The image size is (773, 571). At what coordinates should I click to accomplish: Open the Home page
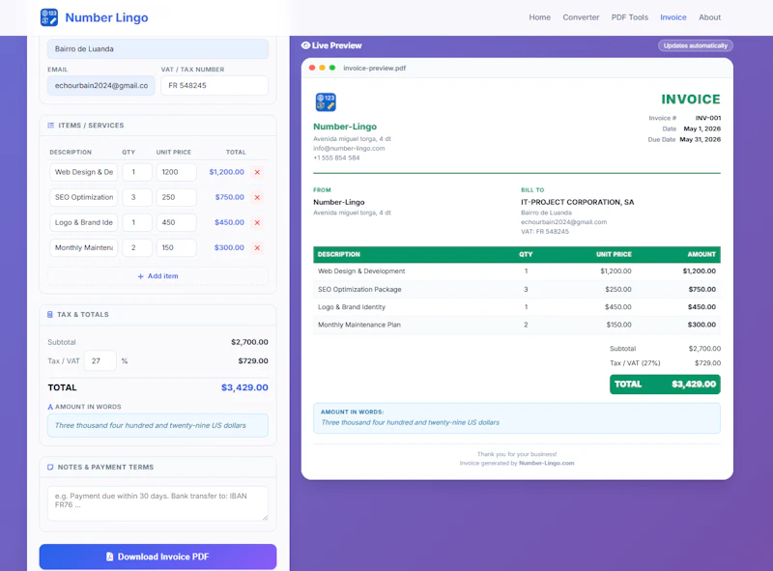539,17
